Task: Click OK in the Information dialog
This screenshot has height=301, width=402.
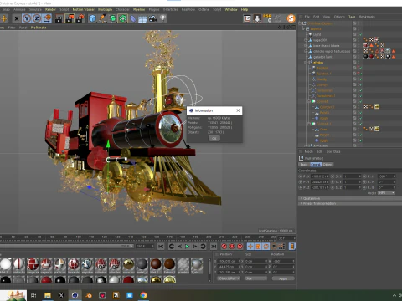Action: pyautogui.click(x=214, y=138)
